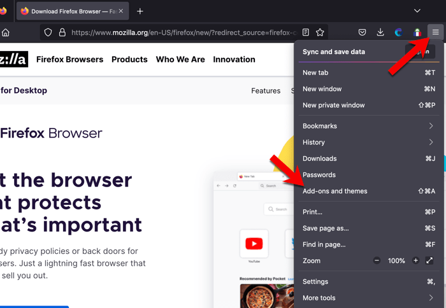
Task: Toggle Reader View icon in address bar
Action: (x=306, y=32)
